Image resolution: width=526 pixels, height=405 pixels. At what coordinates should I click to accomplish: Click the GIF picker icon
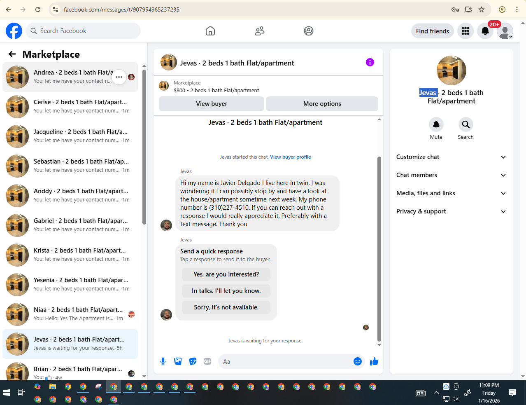click(207, 361)
